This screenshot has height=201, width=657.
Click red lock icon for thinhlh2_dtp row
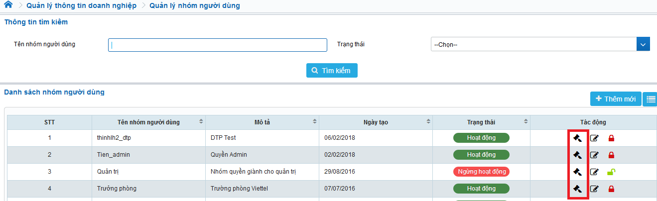coord(611,138)
